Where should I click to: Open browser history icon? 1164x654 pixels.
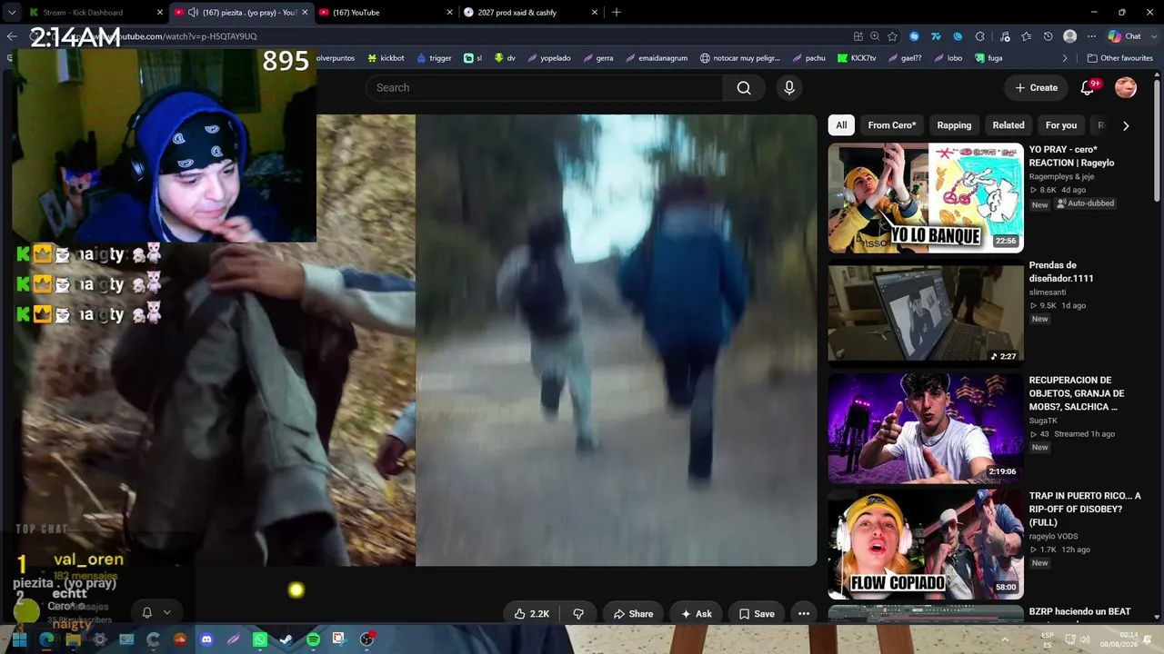1049,36
